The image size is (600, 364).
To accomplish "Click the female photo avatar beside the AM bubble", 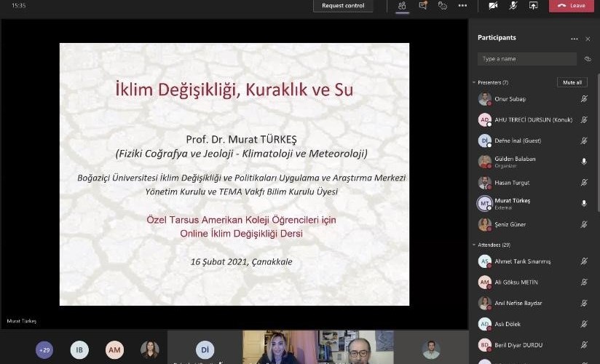I will point(149,350).
